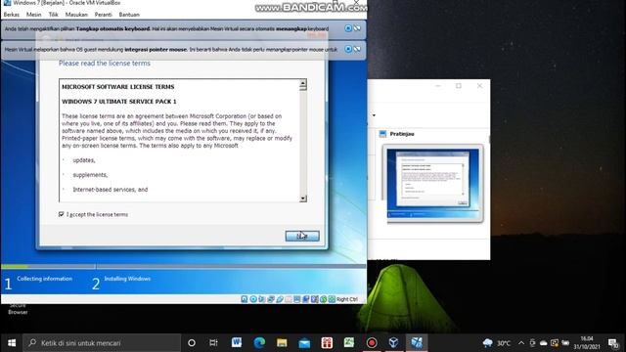Click the Right Ctrl host key label

347,299
